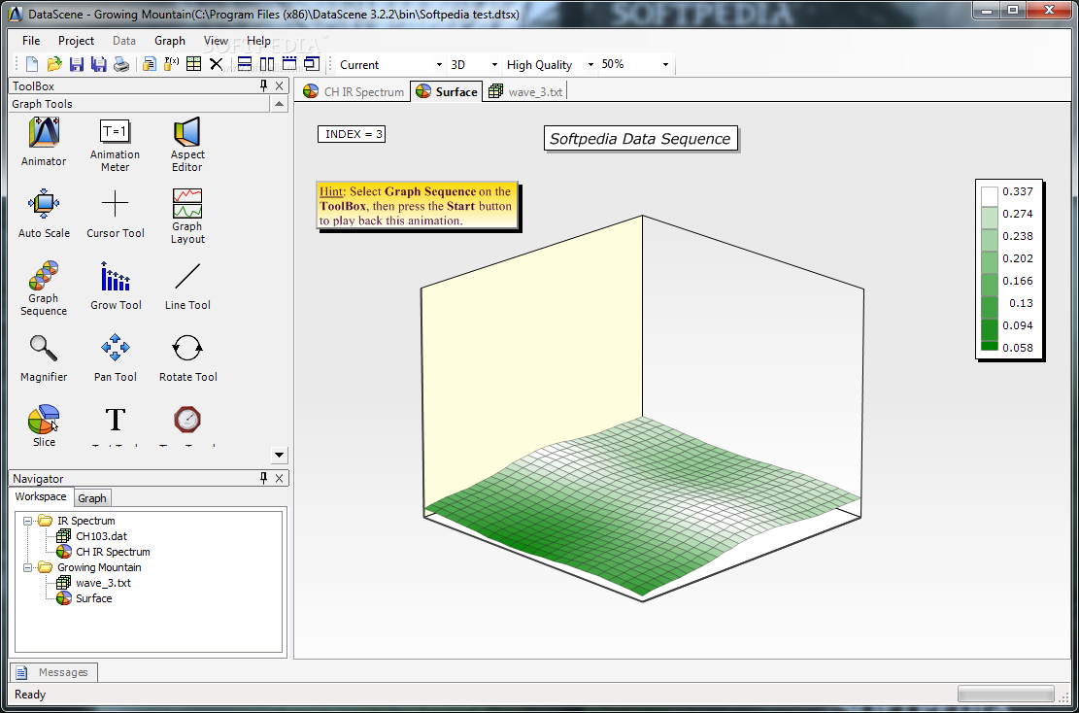Image resolution: width=1079 pixels, height=713 pixels.
Task: Open the File menu
Action: coord(31,41)
